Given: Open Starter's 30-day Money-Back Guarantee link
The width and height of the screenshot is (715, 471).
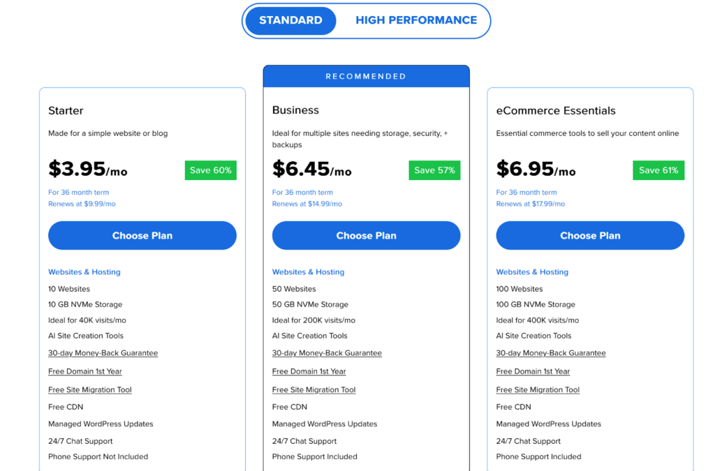Looking at the screenshot, I should tap(103, 353).
